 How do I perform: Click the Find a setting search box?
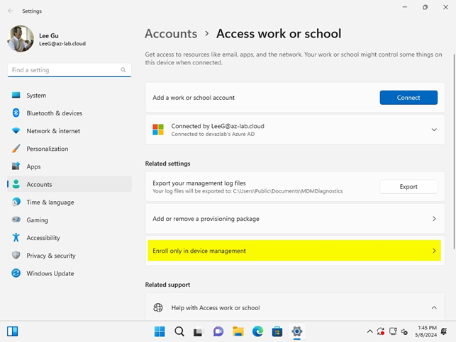point(69,70)
